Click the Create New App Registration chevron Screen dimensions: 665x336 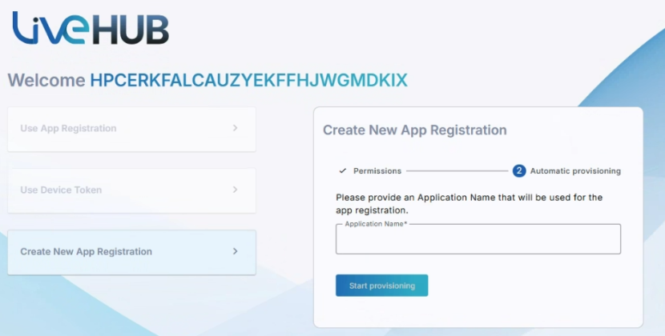coord(235,251)
